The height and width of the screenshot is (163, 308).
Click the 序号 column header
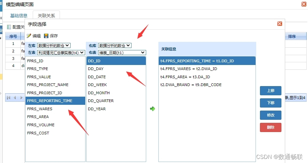[x=13, y=36]
